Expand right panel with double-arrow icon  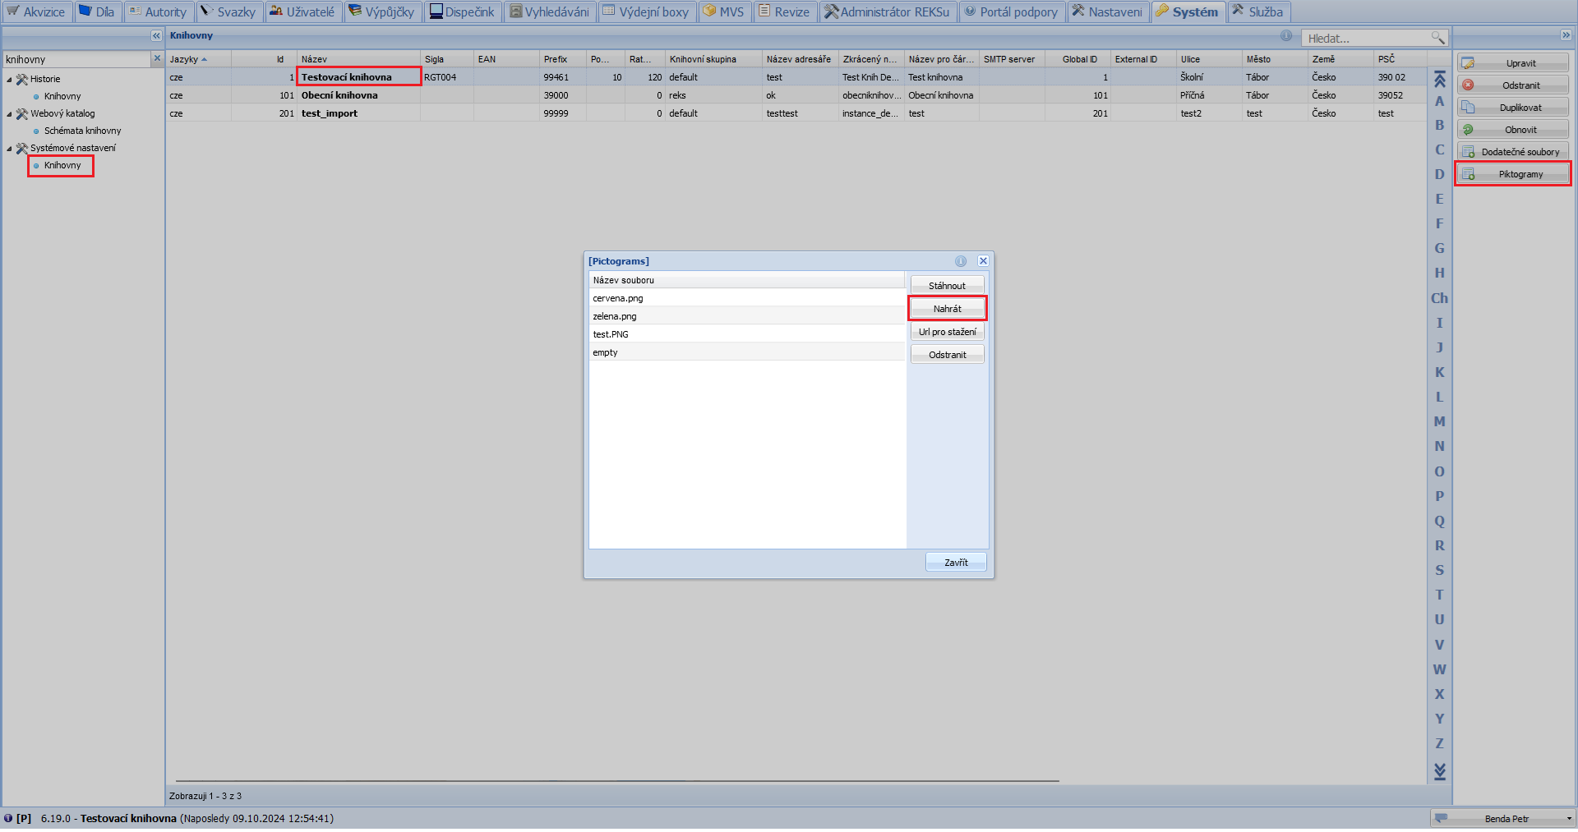coord(1566,35)
